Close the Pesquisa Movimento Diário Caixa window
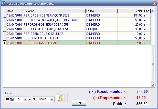This screenshot has width=158, height=109. [154, 4]
